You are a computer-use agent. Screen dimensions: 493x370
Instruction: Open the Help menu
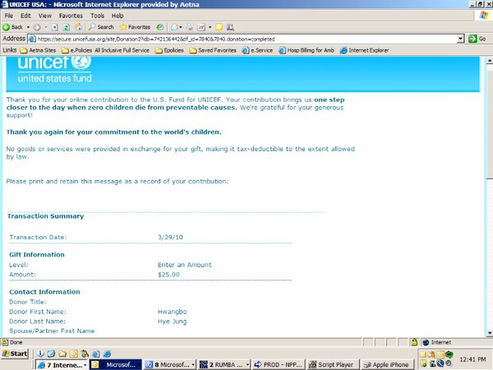tap(117, 16)
